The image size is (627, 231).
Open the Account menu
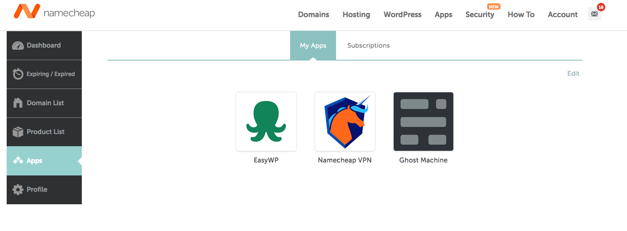tap(563, 15)
